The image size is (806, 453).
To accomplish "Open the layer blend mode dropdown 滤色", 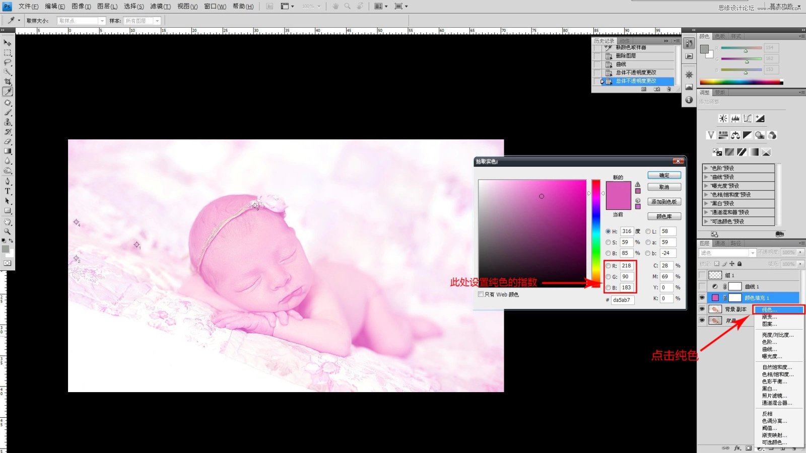I will pyautogui.click(x=727, y=253).
